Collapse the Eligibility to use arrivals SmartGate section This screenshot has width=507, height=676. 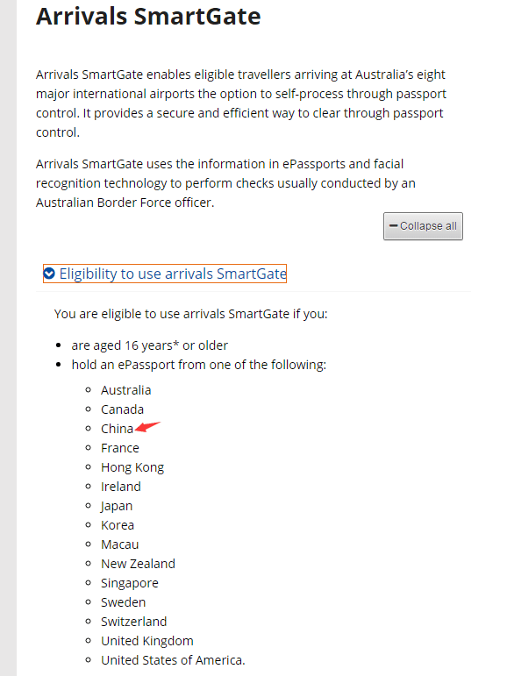pos(165,274)
